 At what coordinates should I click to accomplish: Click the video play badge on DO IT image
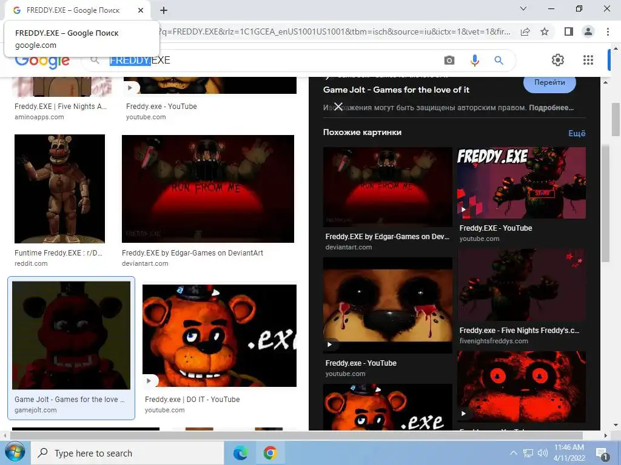149,380
